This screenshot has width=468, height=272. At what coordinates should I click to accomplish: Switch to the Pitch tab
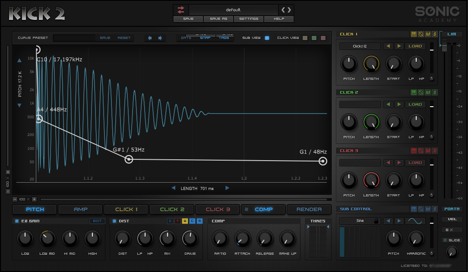(x=35, y=209)
